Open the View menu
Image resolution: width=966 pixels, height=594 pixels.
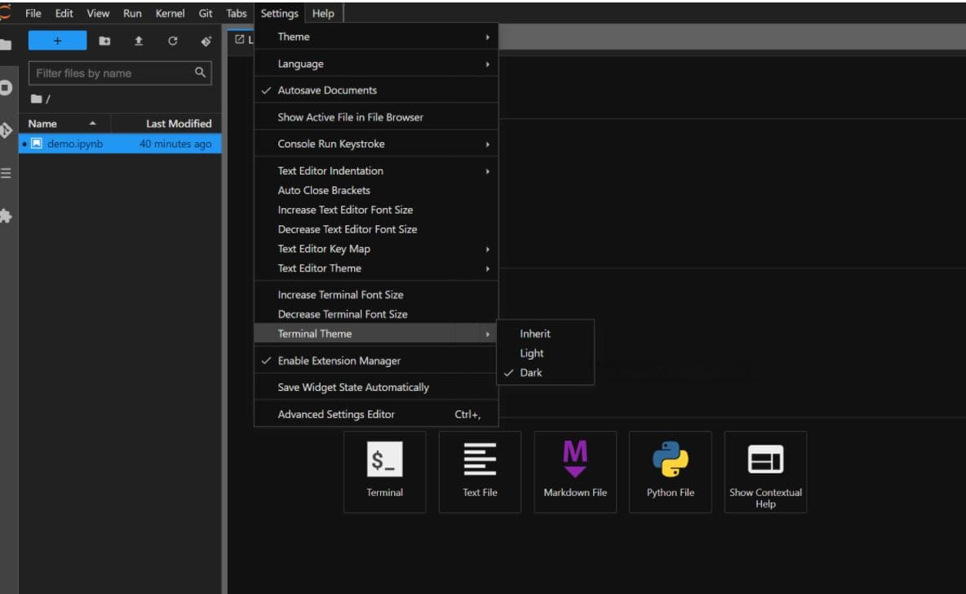click(x=98, y=13)
